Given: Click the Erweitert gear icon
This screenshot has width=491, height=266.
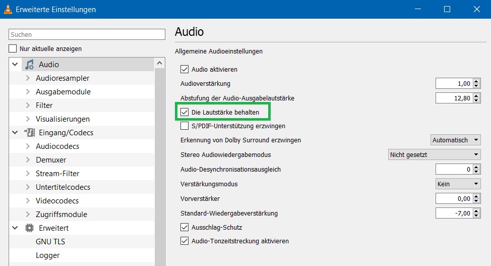Looking at the screenshot, I should (x=29, y=228).
